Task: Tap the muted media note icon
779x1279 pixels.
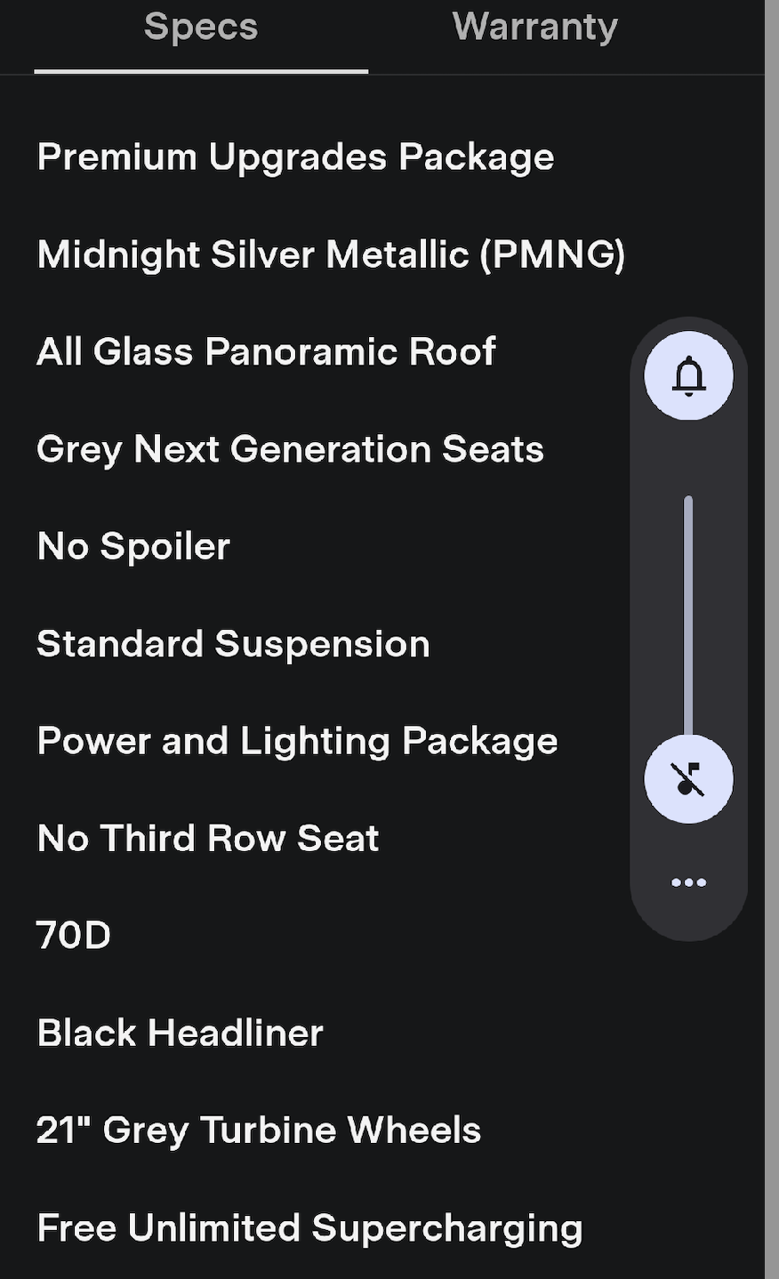Action: coord(688,779)
